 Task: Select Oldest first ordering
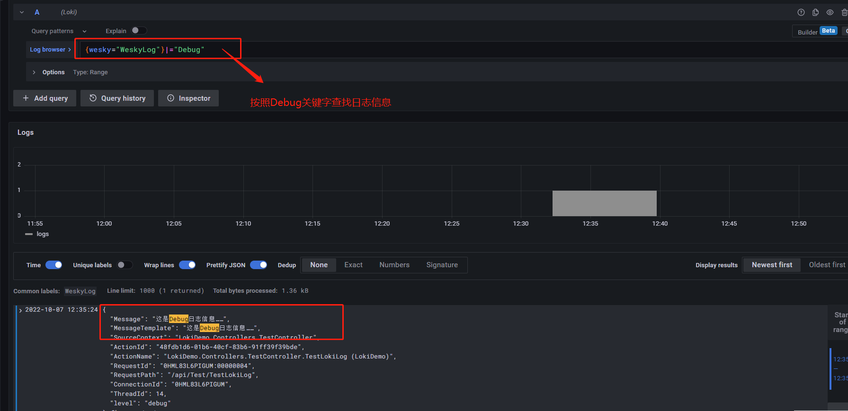827,265
